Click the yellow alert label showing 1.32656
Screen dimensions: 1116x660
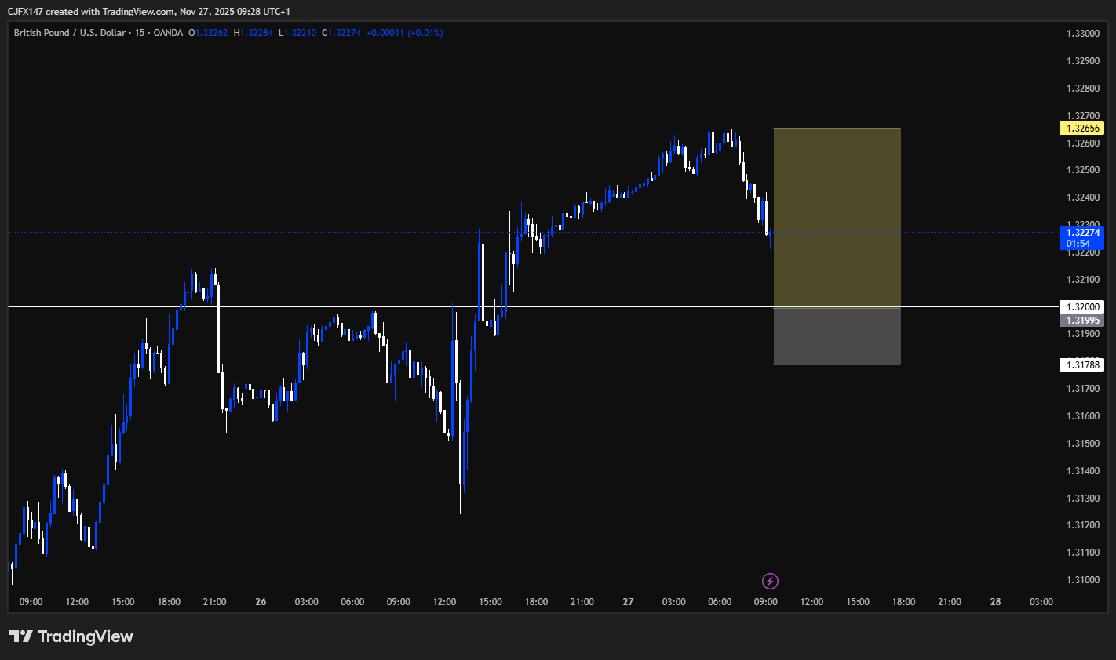point(1083,127)
